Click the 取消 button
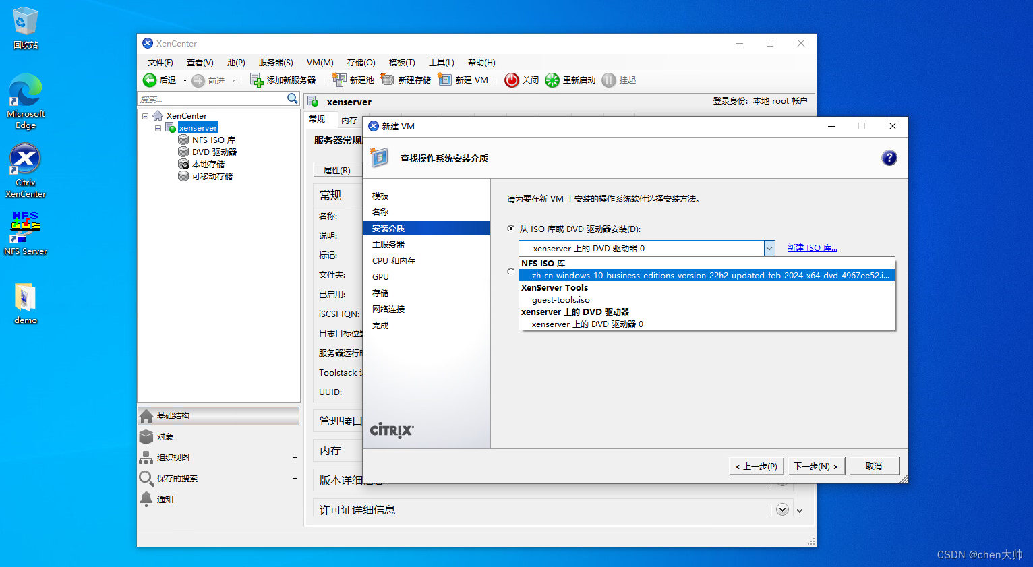This screenshot has width=1033, height=567. (874, 466)
